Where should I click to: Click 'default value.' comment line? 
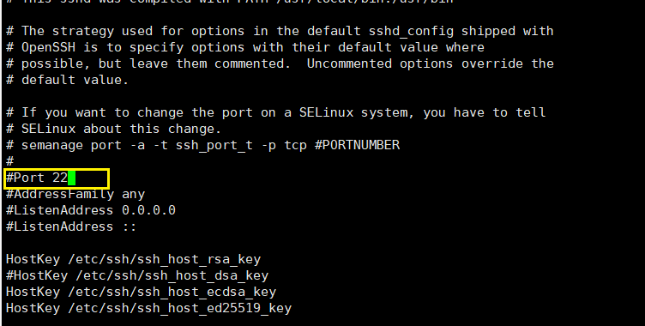(x=67, y=80)
